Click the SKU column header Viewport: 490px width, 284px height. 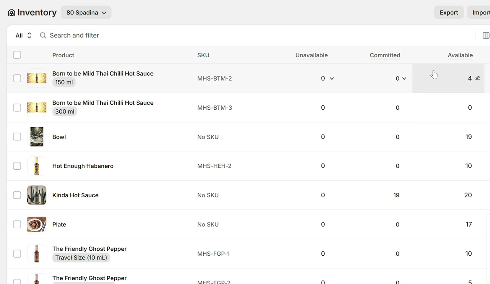(x=203, y=55)
